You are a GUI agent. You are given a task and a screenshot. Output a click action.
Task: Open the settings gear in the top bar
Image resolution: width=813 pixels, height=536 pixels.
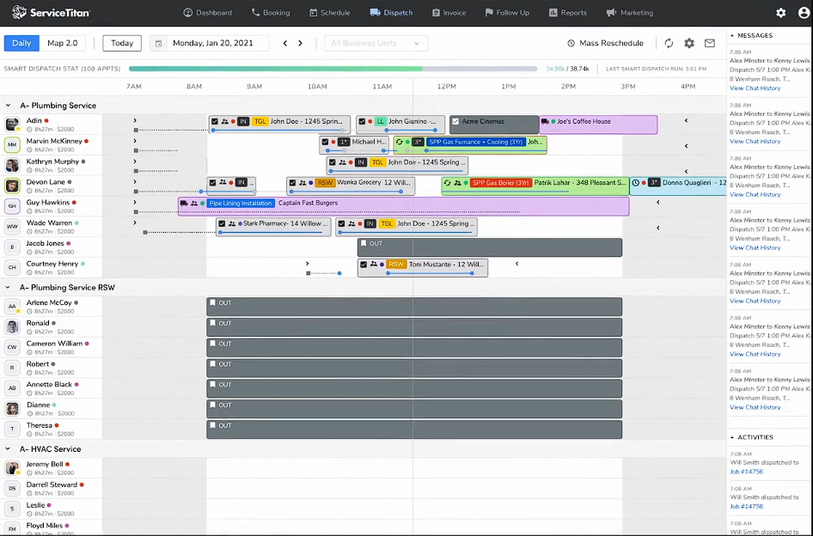click(x=781, y=13)
